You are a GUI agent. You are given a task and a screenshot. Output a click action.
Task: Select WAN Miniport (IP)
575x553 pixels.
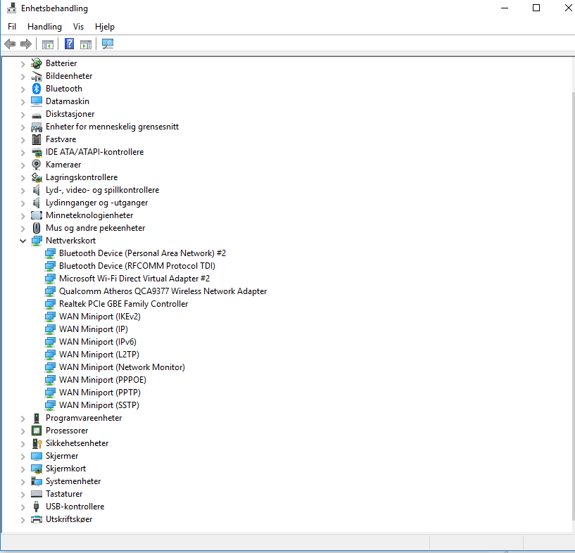[94, 329]
